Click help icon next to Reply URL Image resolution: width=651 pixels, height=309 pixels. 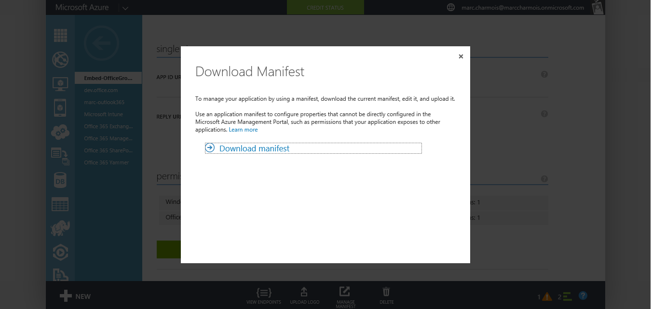pyautogui.click(x=544, y=114)
